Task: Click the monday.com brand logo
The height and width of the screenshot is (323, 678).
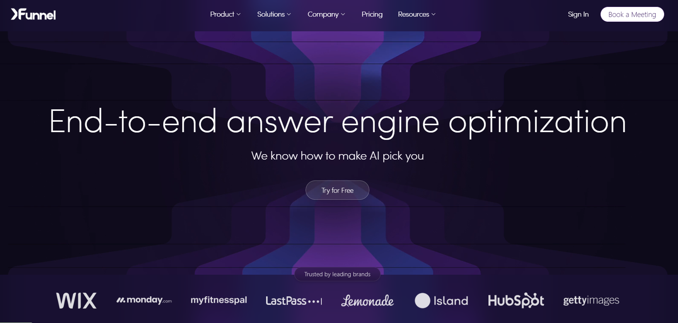Action: [144, 300]
